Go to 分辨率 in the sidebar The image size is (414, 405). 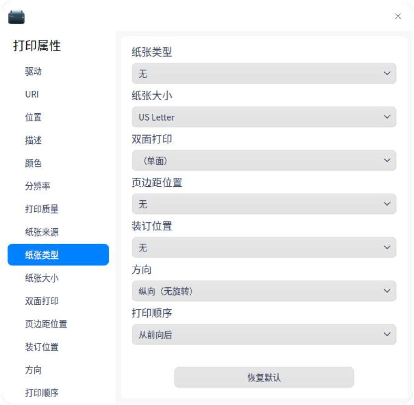tap(38, 186)
